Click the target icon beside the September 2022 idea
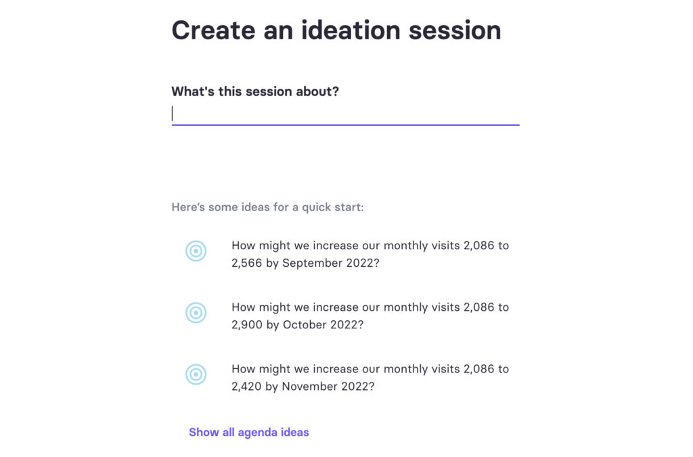This screenshot has height=457, width=693. [196, 251]
